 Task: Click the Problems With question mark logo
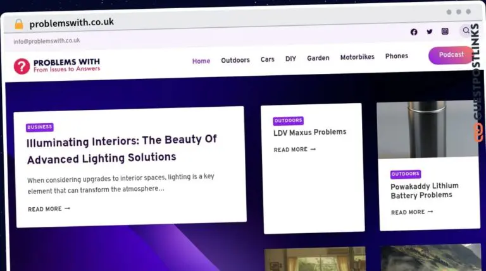(x=22, y=66)
